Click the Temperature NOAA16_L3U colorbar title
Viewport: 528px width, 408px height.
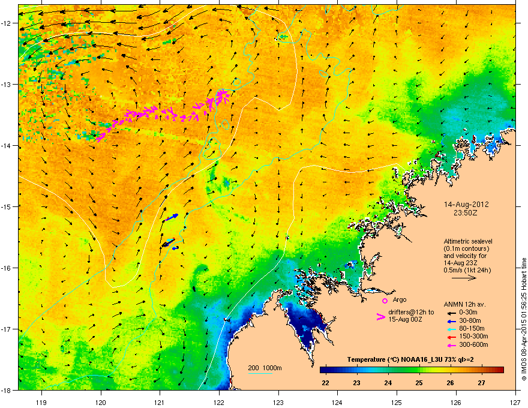[410, 359]
